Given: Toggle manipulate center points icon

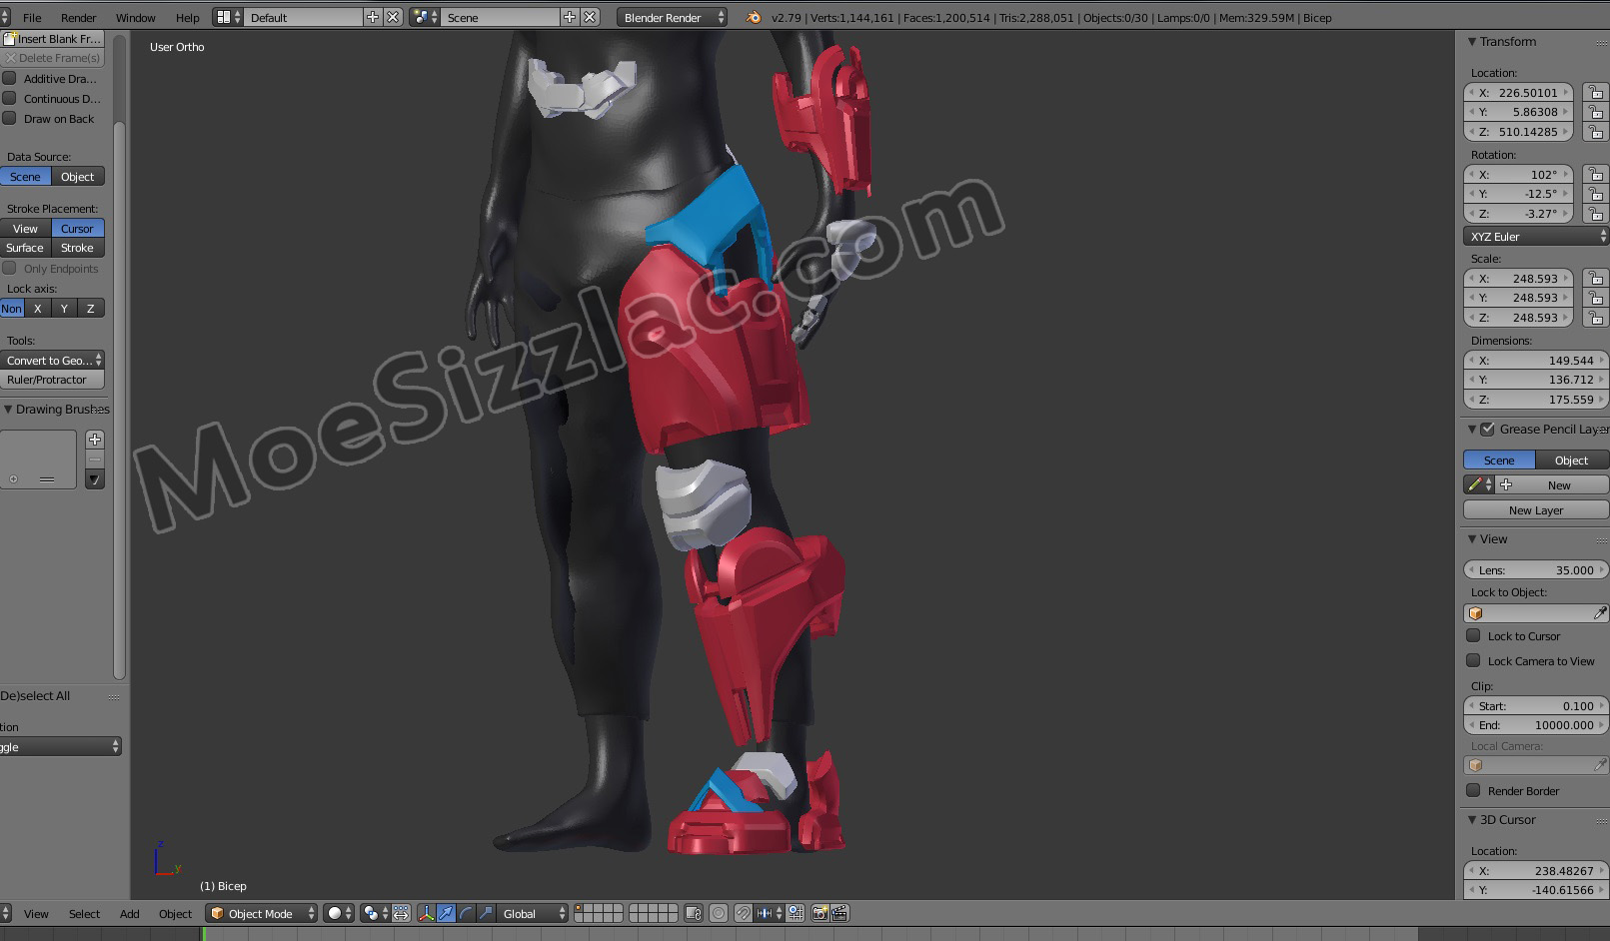Looking at the screenshot, I should (401, 913).
